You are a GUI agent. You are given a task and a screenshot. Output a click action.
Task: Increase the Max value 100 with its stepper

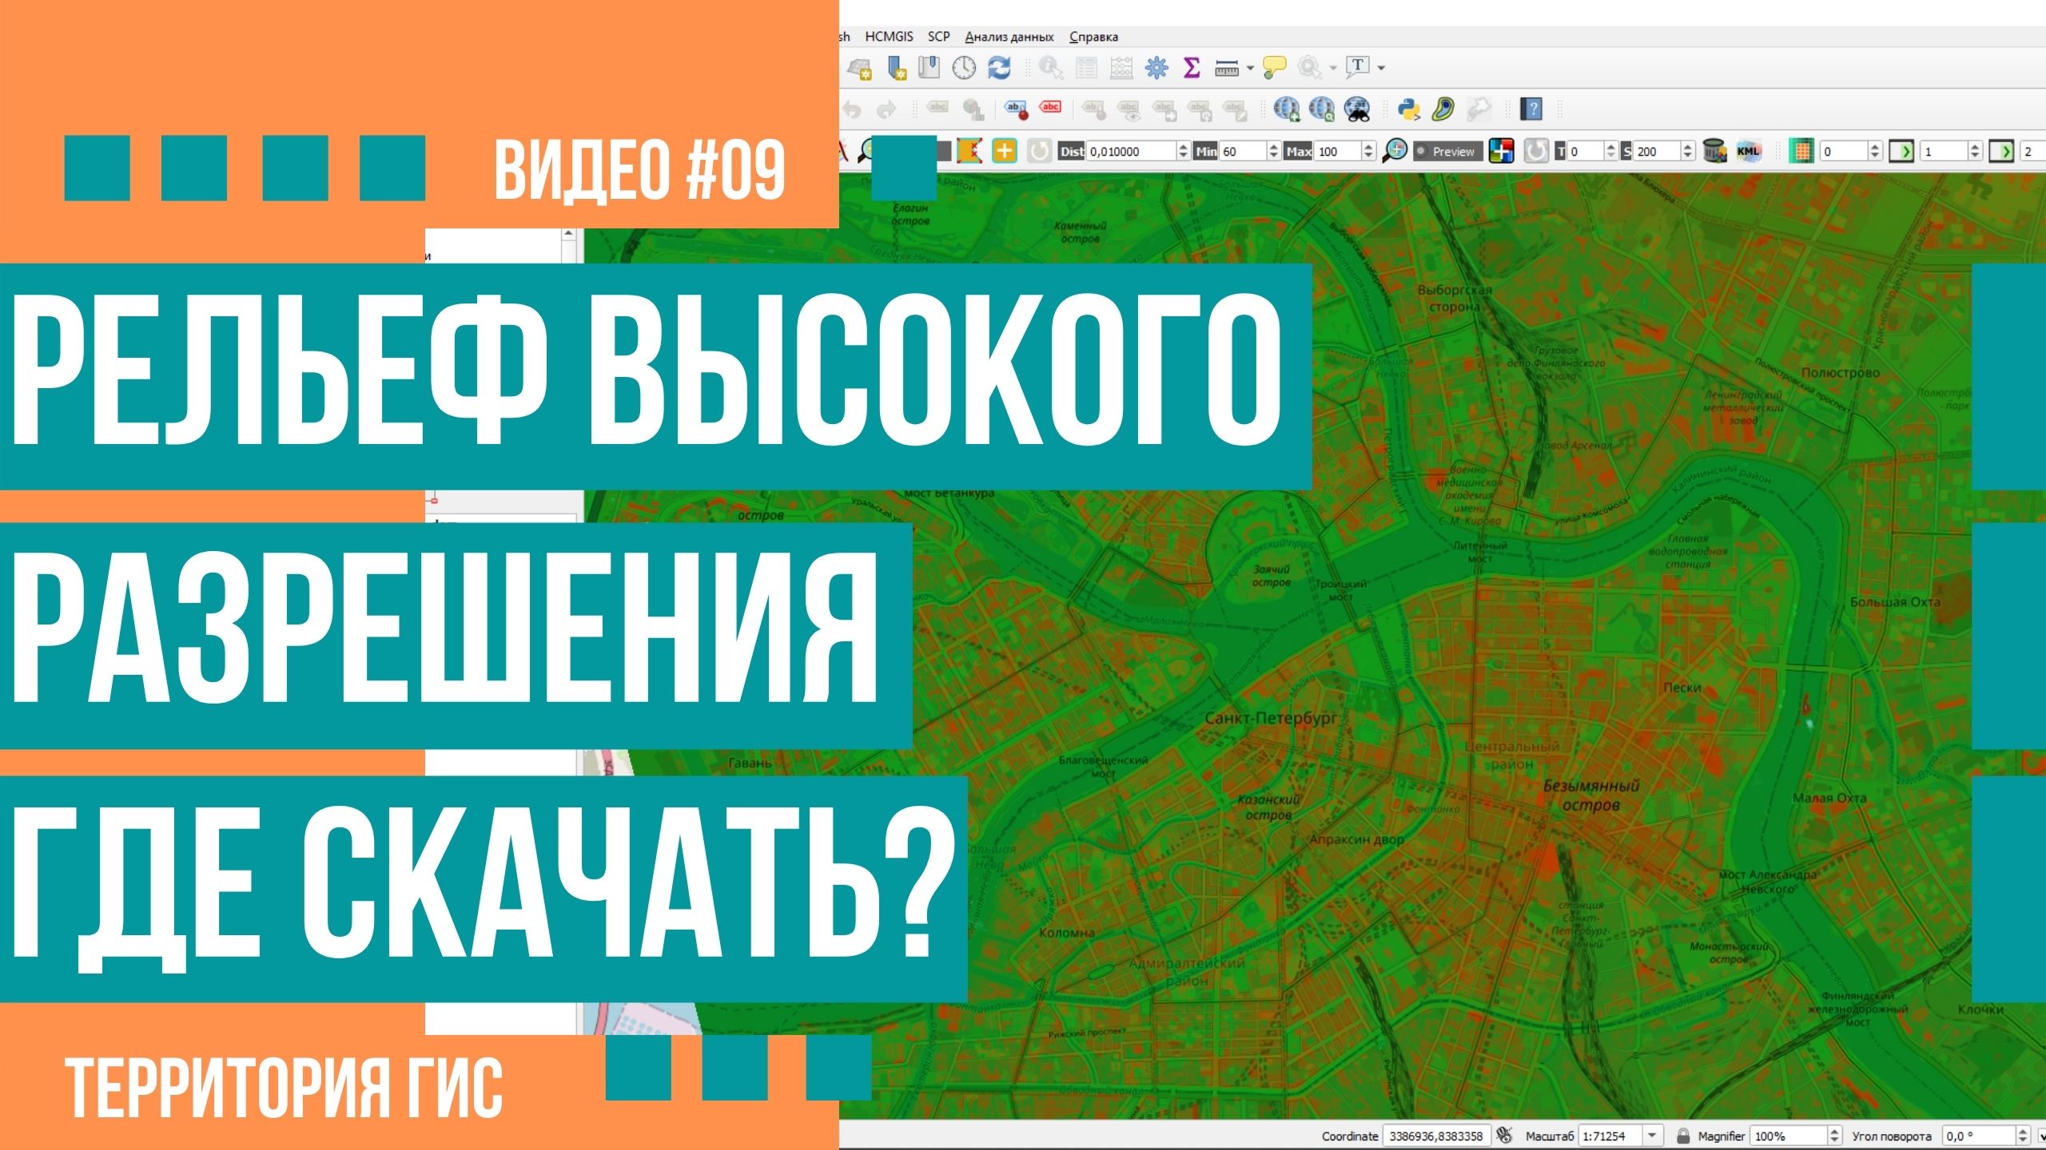pos(1368,145)
